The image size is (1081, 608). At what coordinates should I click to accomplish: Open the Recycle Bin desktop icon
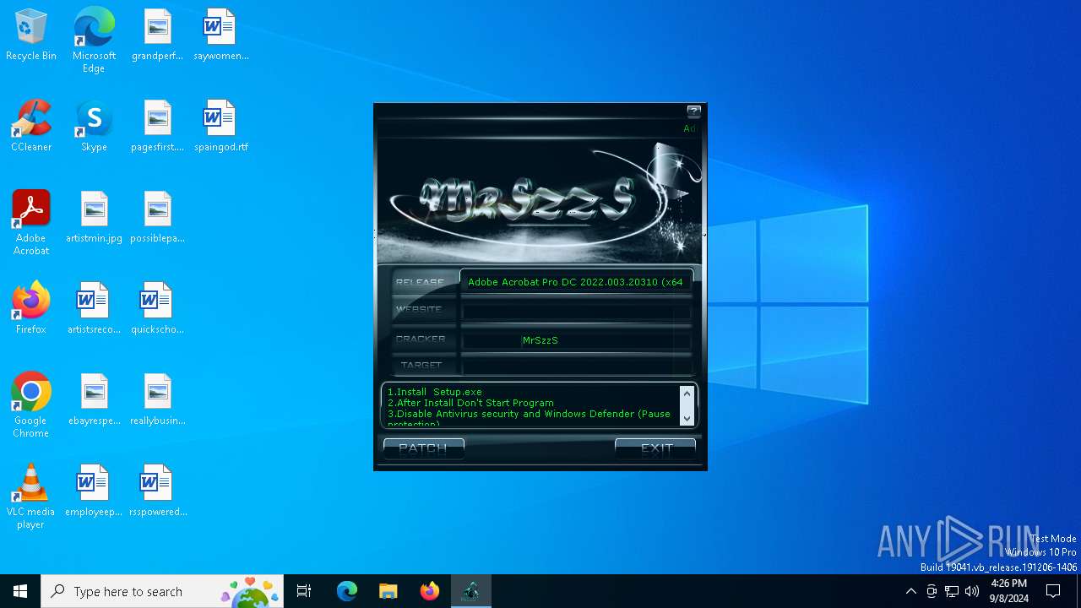31,35
